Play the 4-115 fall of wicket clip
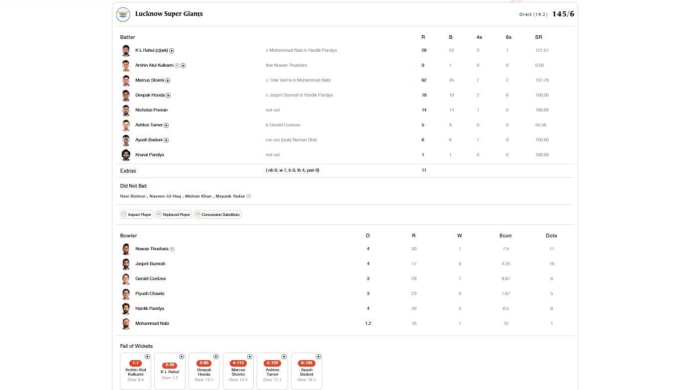The width and height of the screenshot is (694, 390). 250,357
